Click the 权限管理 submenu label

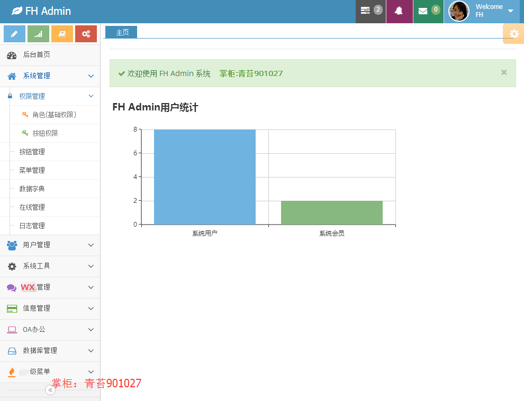(32, 96)
